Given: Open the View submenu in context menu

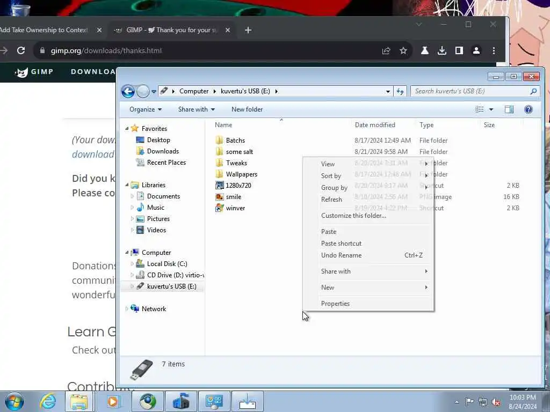Looking at the screenshot, I should click(368, 164).
